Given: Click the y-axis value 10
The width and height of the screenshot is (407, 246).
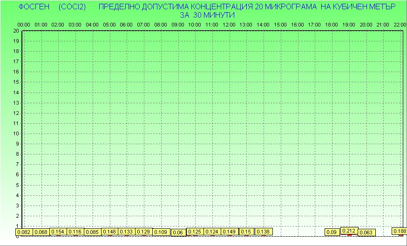Looking at the screenshot, I should pyautogui.click(x=16, y=133).
